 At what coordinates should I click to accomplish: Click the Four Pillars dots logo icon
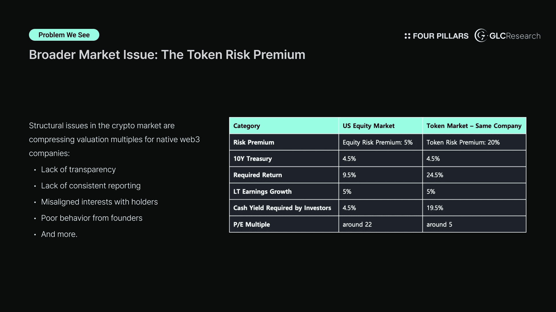point(407,36)
